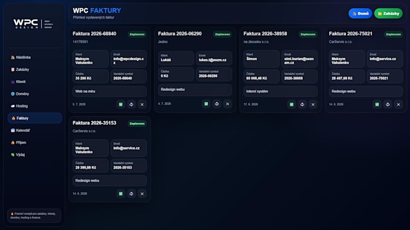Image resolution: width=410 pixels, height=230 pixels.
Task: Click Zaplaceno badge on Faktura 2026-68840
Action: 137,34
